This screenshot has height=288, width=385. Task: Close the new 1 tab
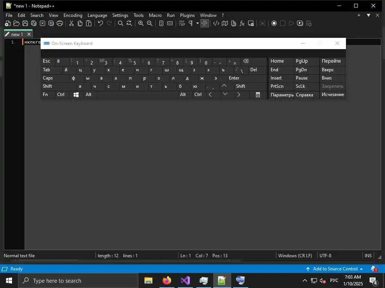tap(29, 34)
